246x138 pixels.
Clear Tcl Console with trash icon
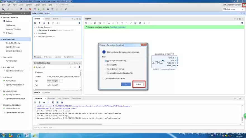(x=62, y=103)
